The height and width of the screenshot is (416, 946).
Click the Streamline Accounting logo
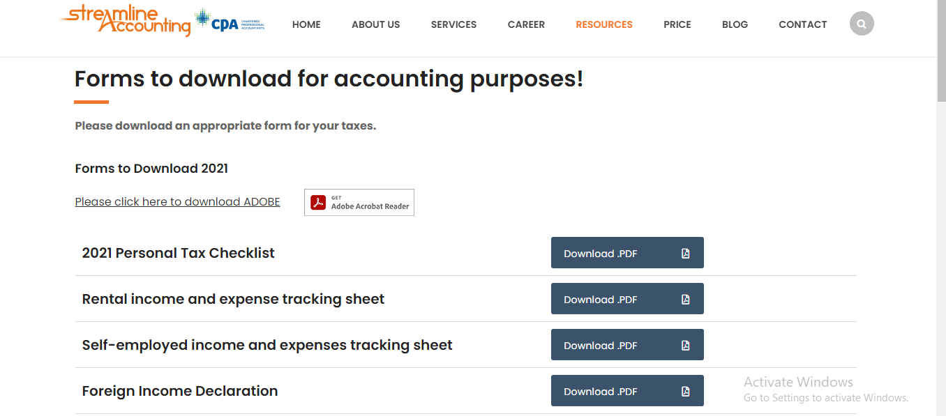[x=126, y=20]
